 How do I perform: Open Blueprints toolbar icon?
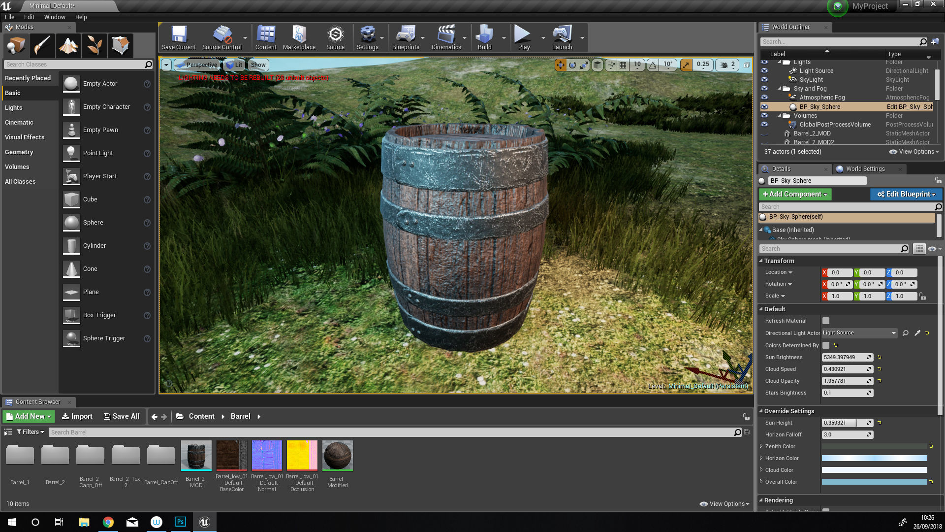(406, 38)
